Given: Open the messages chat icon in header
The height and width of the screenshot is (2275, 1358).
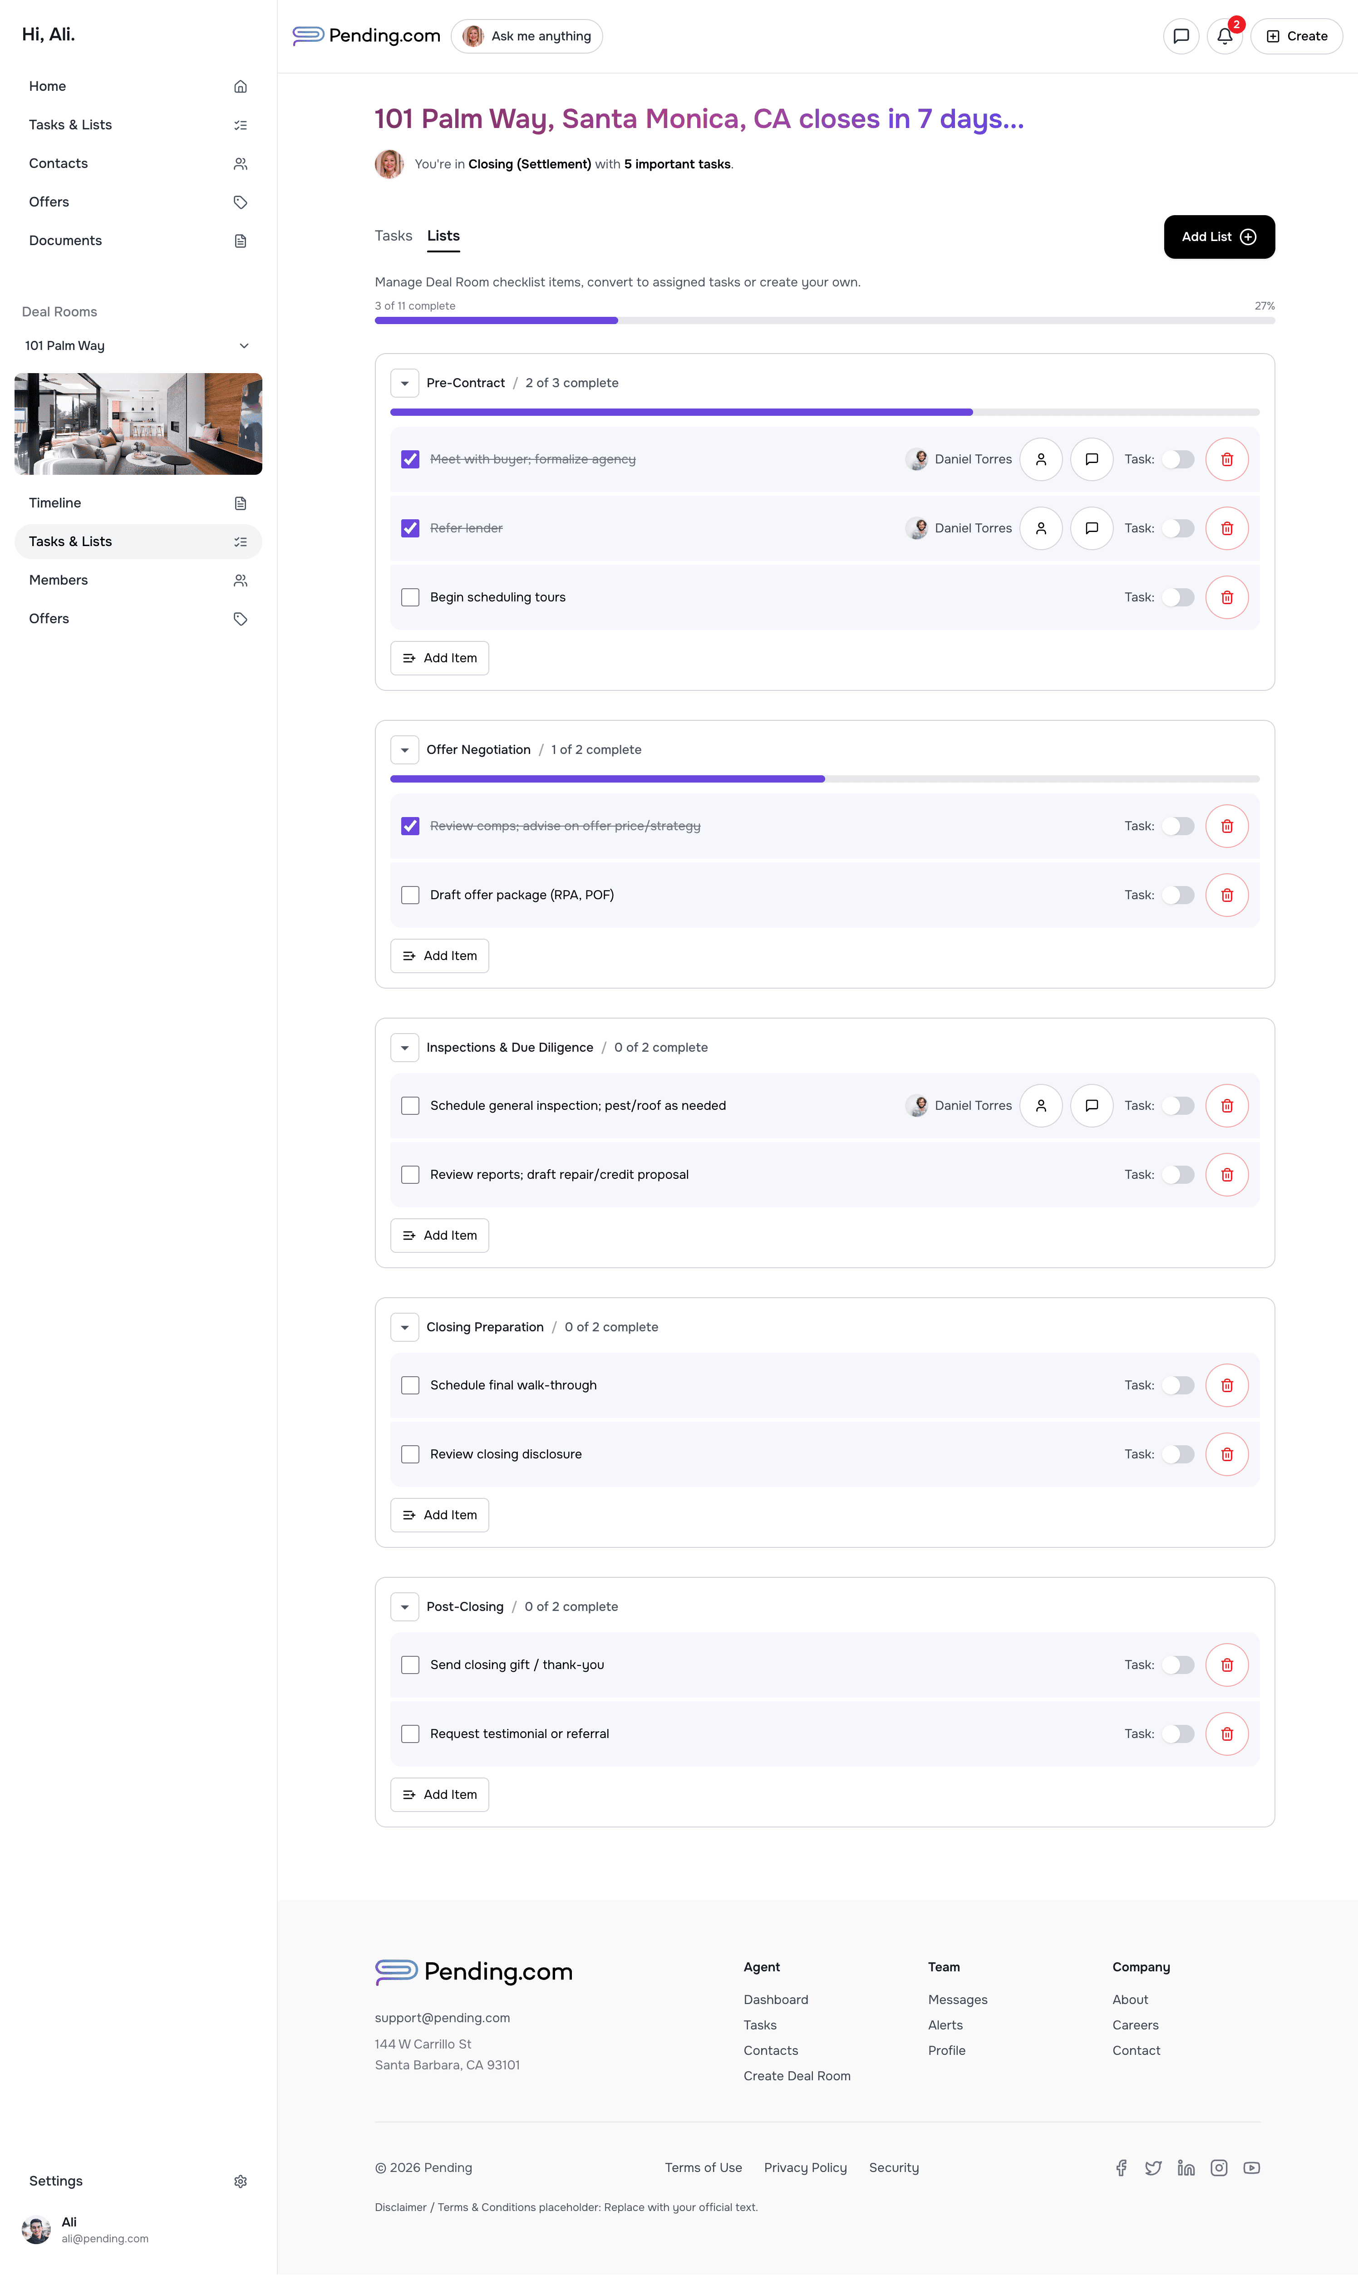Looking at the screenshot, I should [x=1181, y=37].
